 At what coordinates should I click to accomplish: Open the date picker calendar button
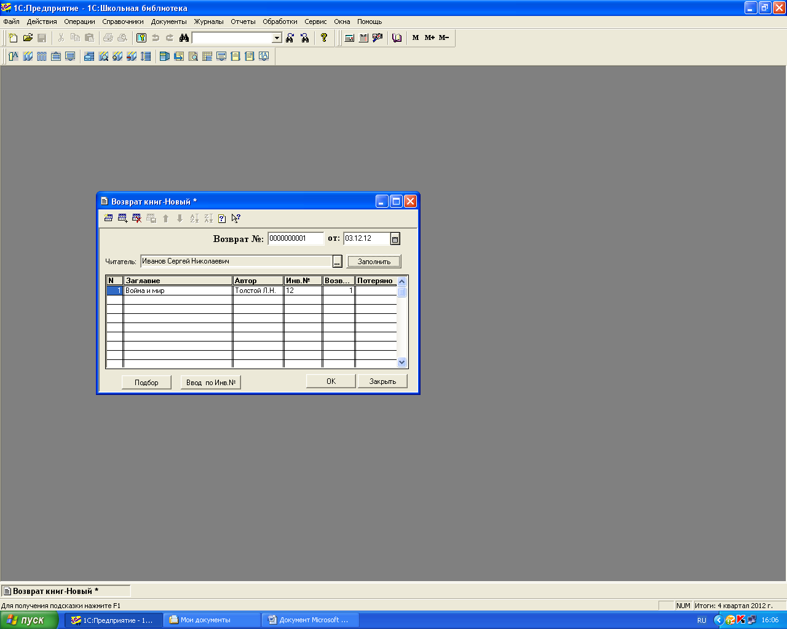coord(395,239)
